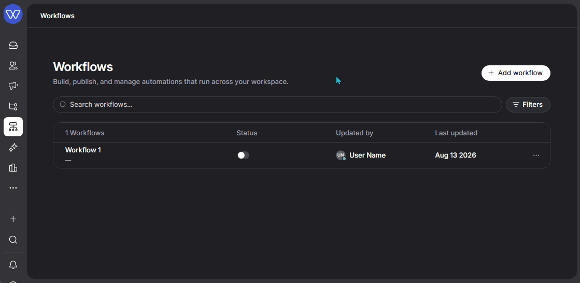This screenshot has width=580, height=283.
Task: Open the notifications bell icon
Action: (13, 265)
